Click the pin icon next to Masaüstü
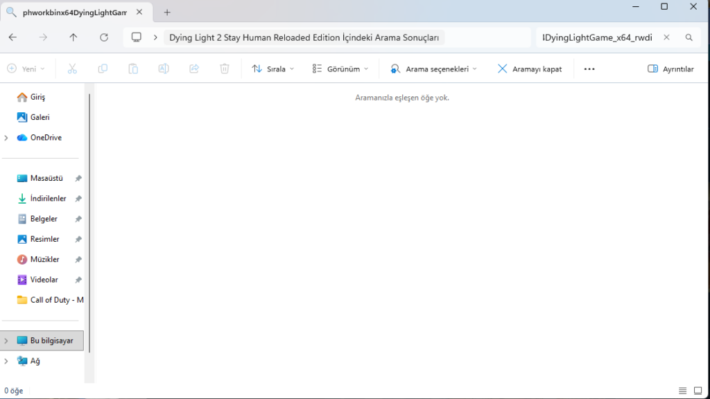This screenshot has width=710, height=399. (78, 178)
